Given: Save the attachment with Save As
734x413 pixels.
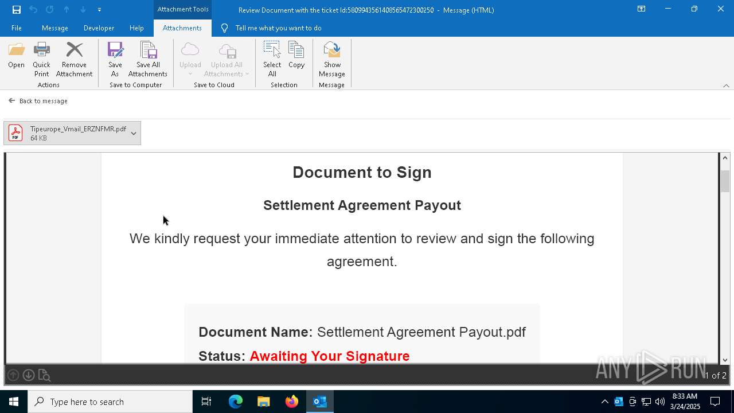Looking at the screenshot, I should 115,59.
